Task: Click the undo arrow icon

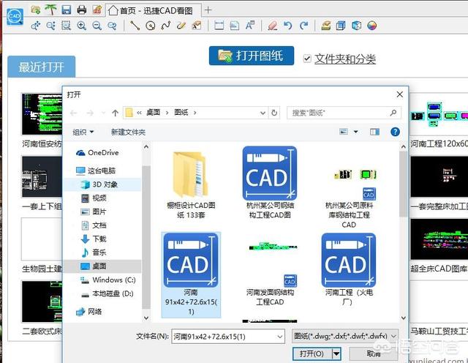Action: 287,26
